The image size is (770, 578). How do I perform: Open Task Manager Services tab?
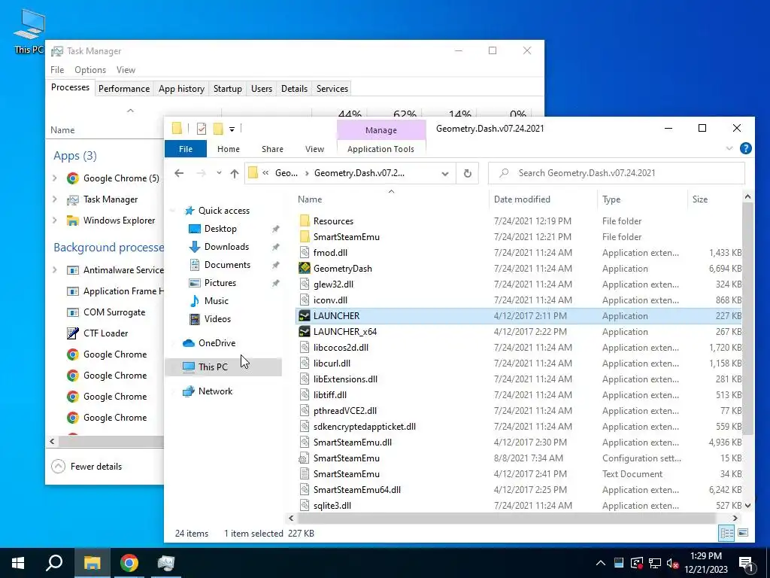coord(332,89)
